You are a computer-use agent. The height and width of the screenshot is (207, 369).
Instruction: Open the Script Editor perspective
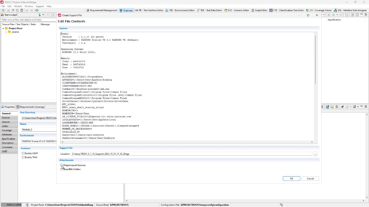tap(259, 11)
